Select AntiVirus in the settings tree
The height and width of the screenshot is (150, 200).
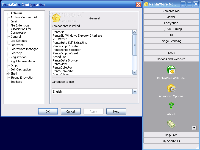[x=16, y=13]
